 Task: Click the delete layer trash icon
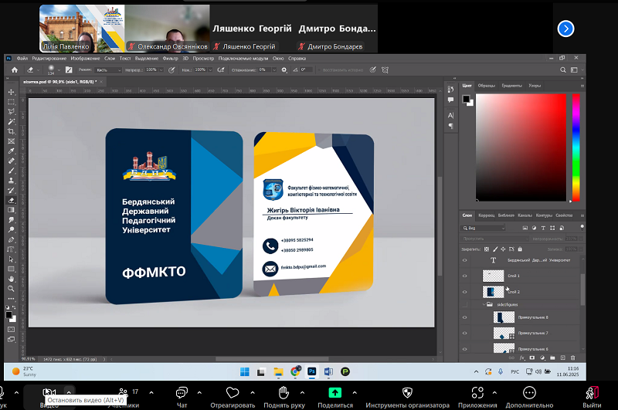(x=572, y=357)
